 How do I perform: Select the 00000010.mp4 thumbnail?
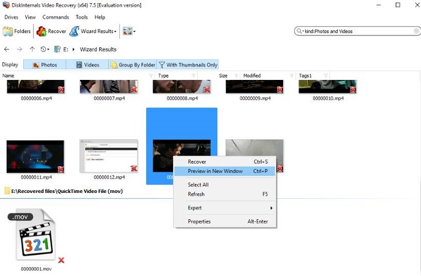point(327,86)
